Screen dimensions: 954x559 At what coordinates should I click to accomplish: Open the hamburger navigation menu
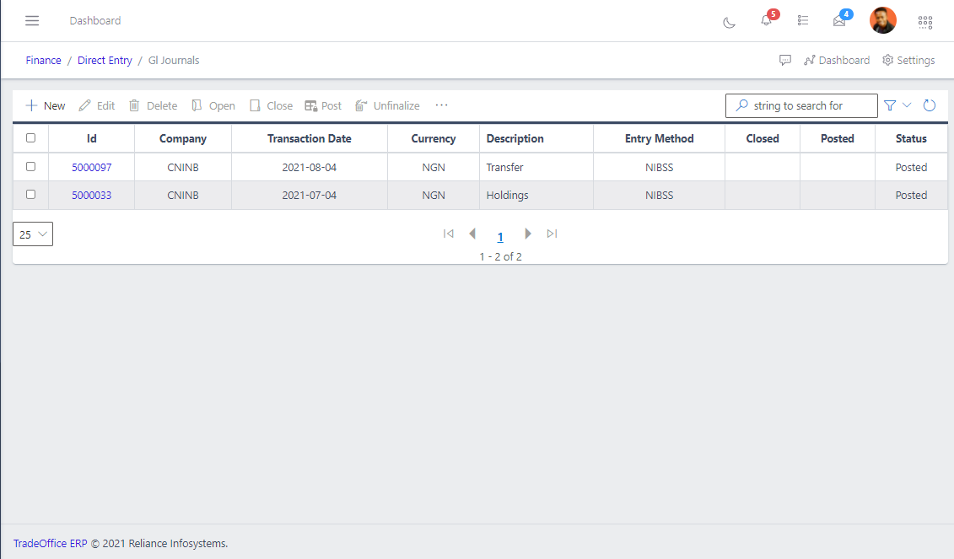[32, 20]
